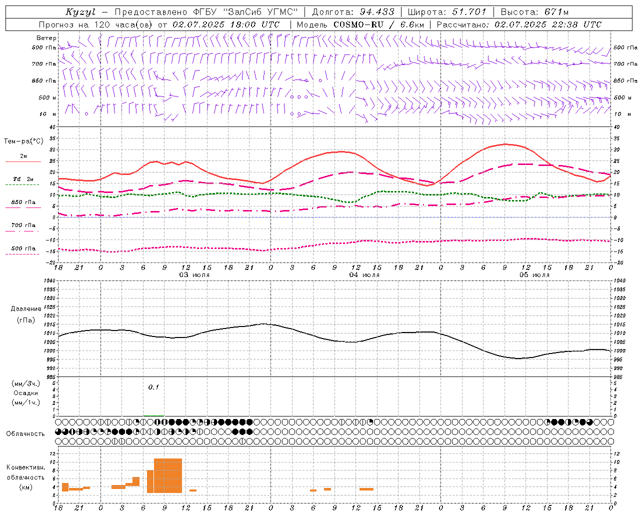The image size is (640, 512).
Task: Click the 'Конвективн.' convective cloud label
Action: 26,467
